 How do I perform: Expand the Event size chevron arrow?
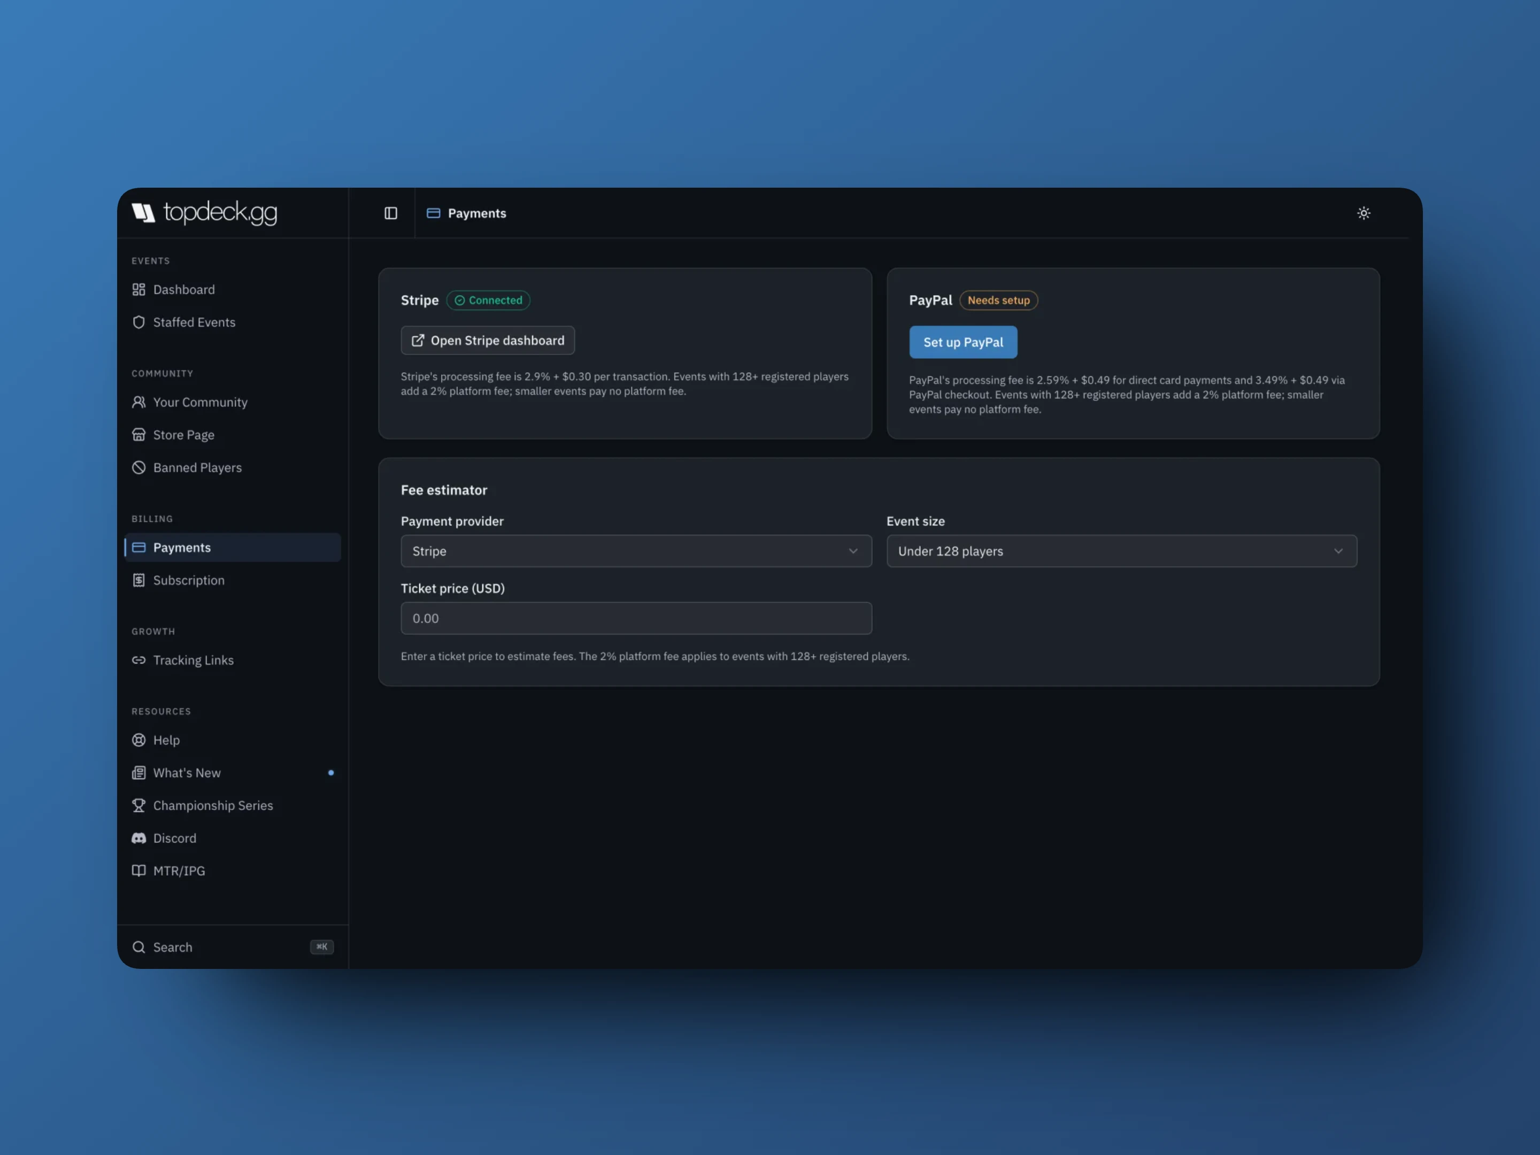click(1338, 551)
